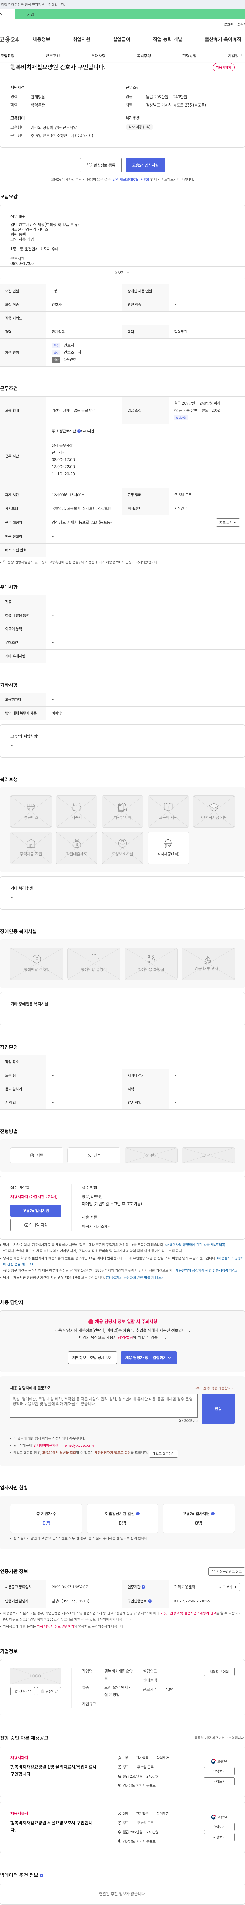
Task: Click the red warning icon by 채용 담당자 정보 열람
Action: click(91, 1322)
